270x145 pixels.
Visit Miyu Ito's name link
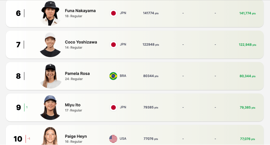tap(73, 105)
